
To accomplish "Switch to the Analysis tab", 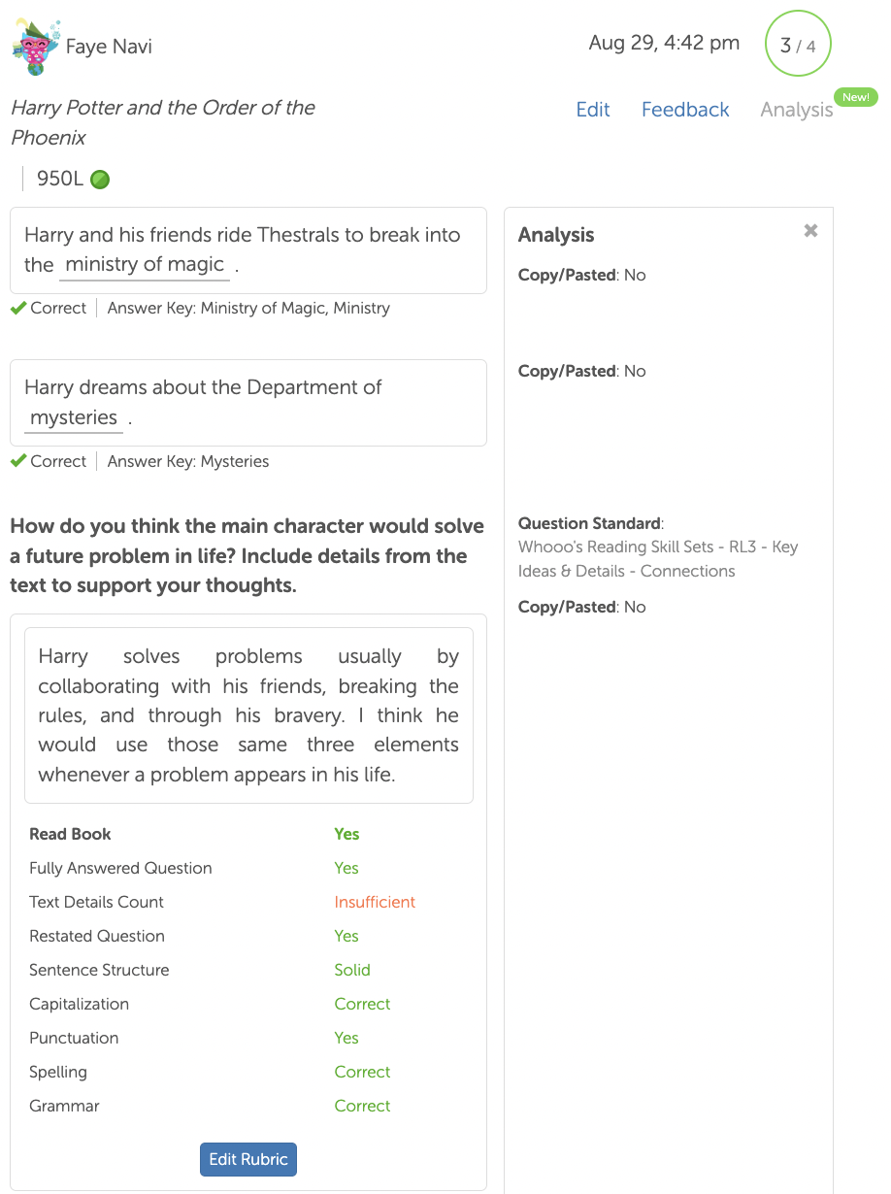I will click(x=797, y=110).
